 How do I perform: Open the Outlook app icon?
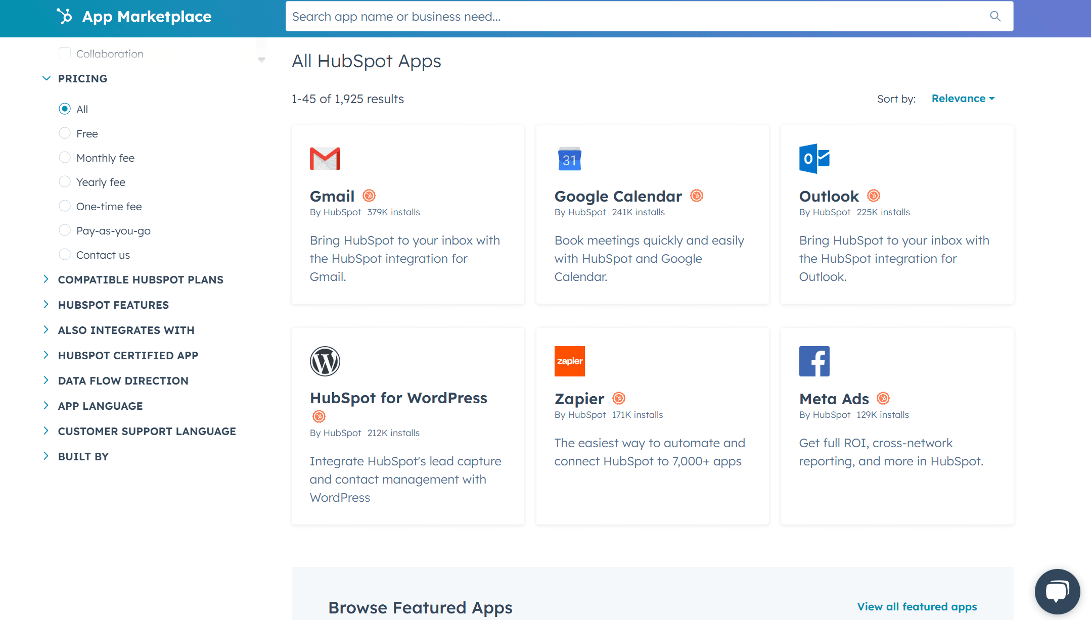point(814,159)
